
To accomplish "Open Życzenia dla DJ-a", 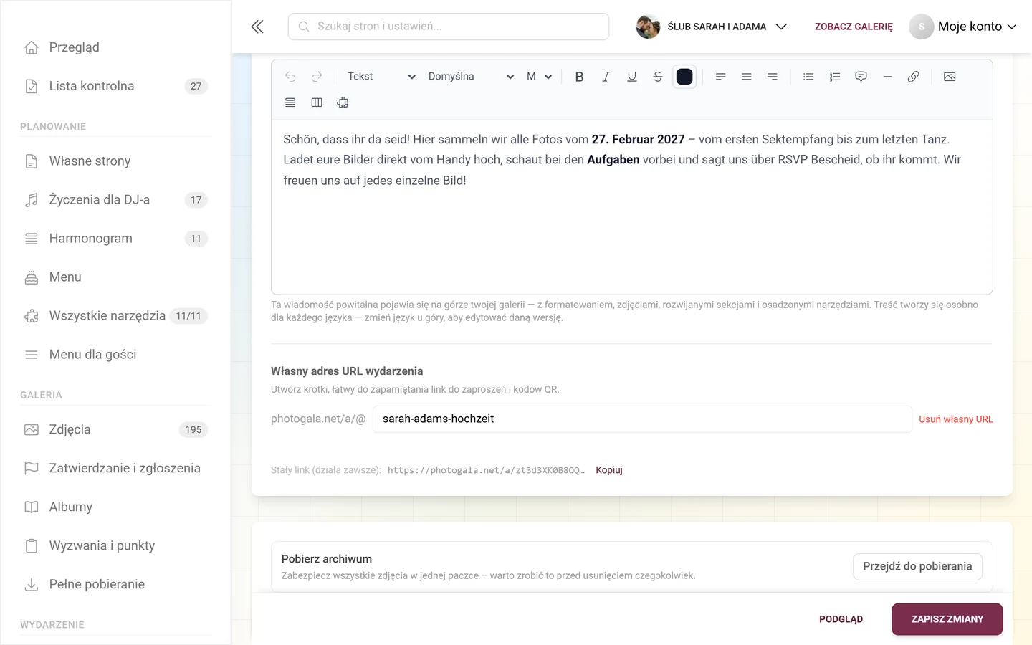I will click(115, 200).
